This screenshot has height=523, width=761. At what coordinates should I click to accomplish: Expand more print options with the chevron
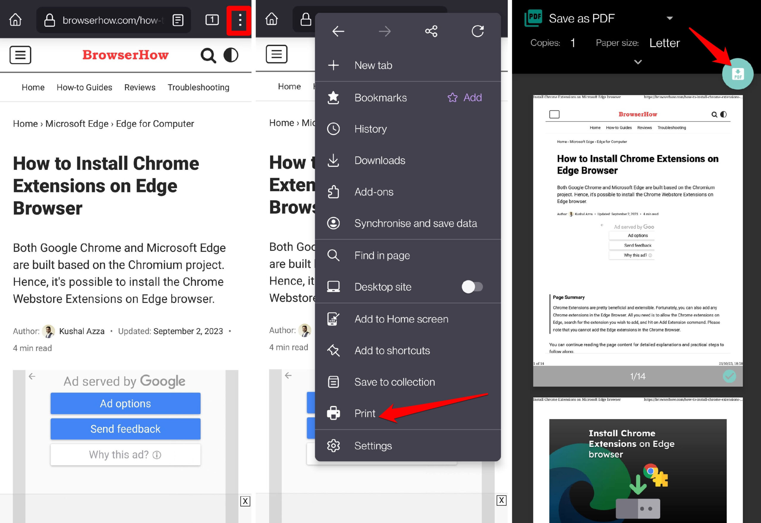(637, 62)
